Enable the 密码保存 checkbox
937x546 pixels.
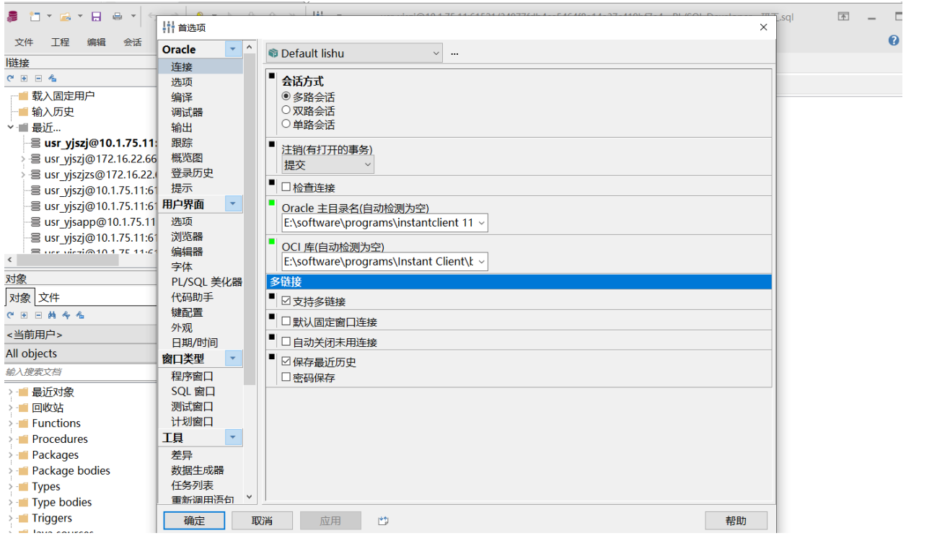(x=286, y=377)
